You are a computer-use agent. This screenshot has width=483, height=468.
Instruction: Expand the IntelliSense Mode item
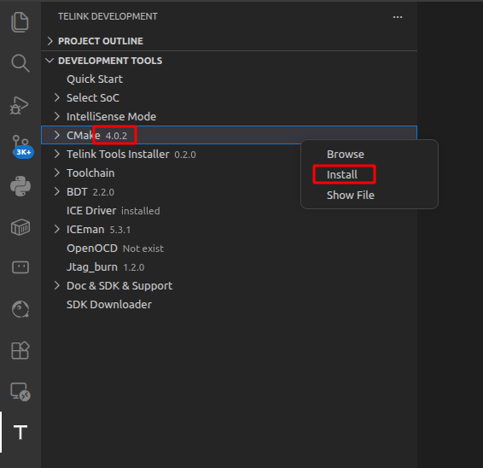tap(56, 116)
